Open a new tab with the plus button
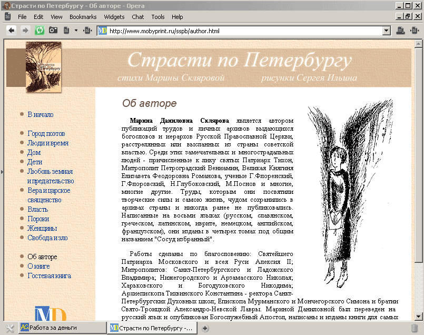 pos(205,328)
